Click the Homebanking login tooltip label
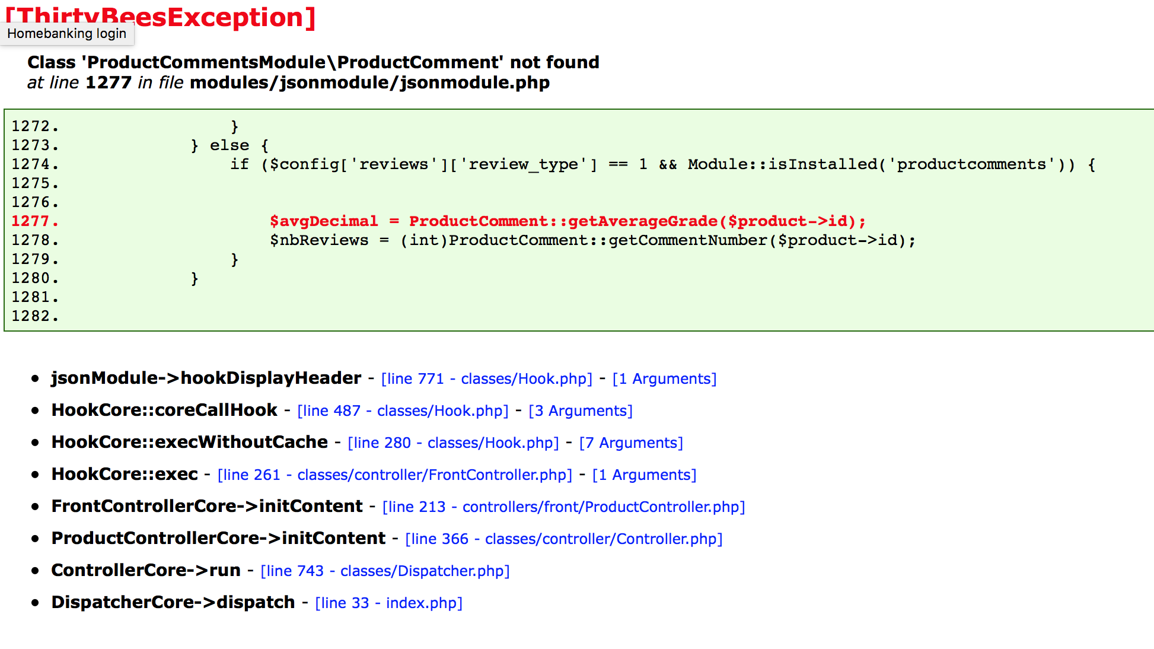The width and height of the screenshot is (1154, 649). 66,34
